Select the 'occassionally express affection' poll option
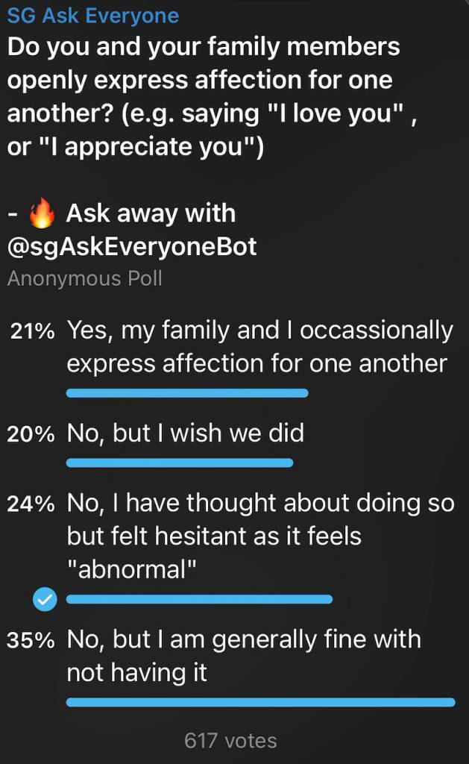 [x=259, y=346]
